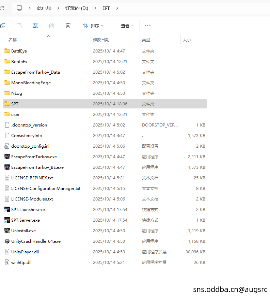This screenshot has width=270, height=297.
Task: Click the rename icon in toolbar
Action: 35,26
